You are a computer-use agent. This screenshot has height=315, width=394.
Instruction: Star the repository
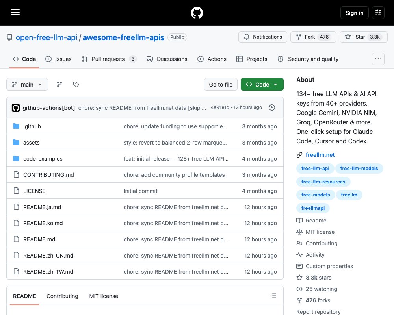coord(363,37)
